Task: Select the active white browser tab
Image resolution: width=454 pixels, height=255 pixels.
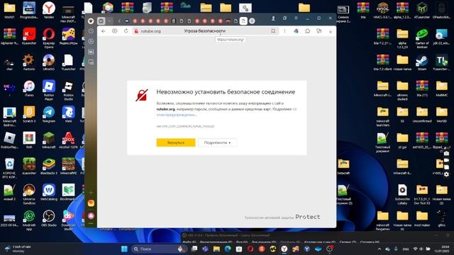Action: click(x=243, y=21)
